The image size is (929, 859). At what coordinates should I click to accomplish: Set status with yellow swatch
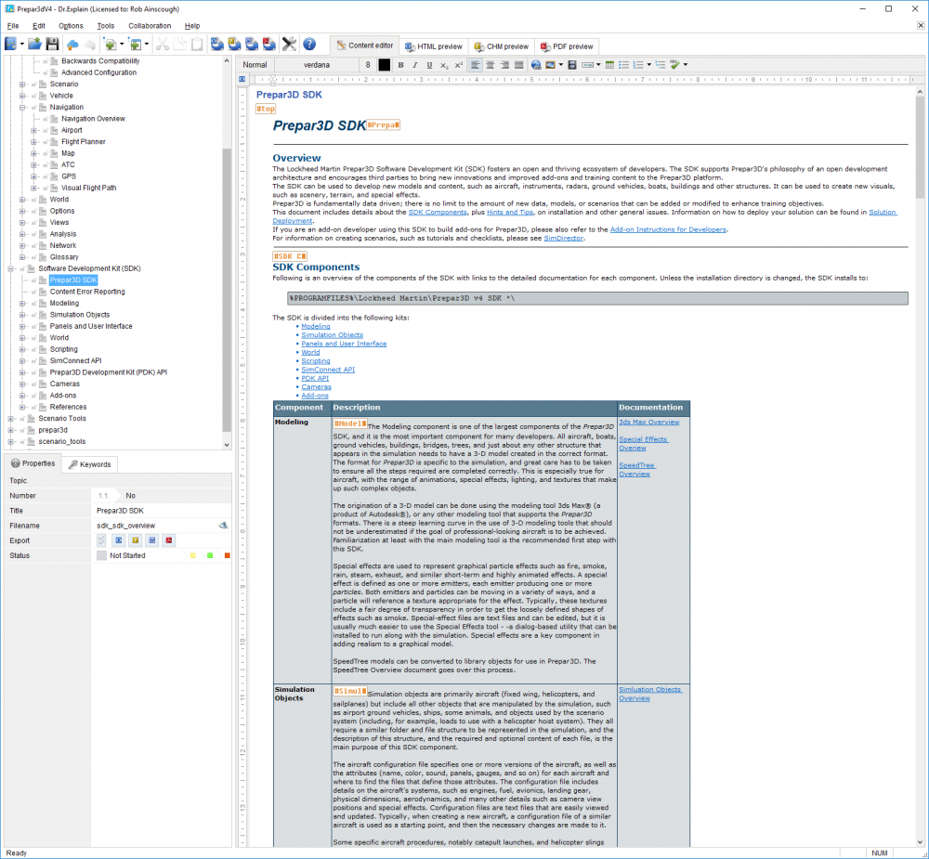(x=192, y=555)
